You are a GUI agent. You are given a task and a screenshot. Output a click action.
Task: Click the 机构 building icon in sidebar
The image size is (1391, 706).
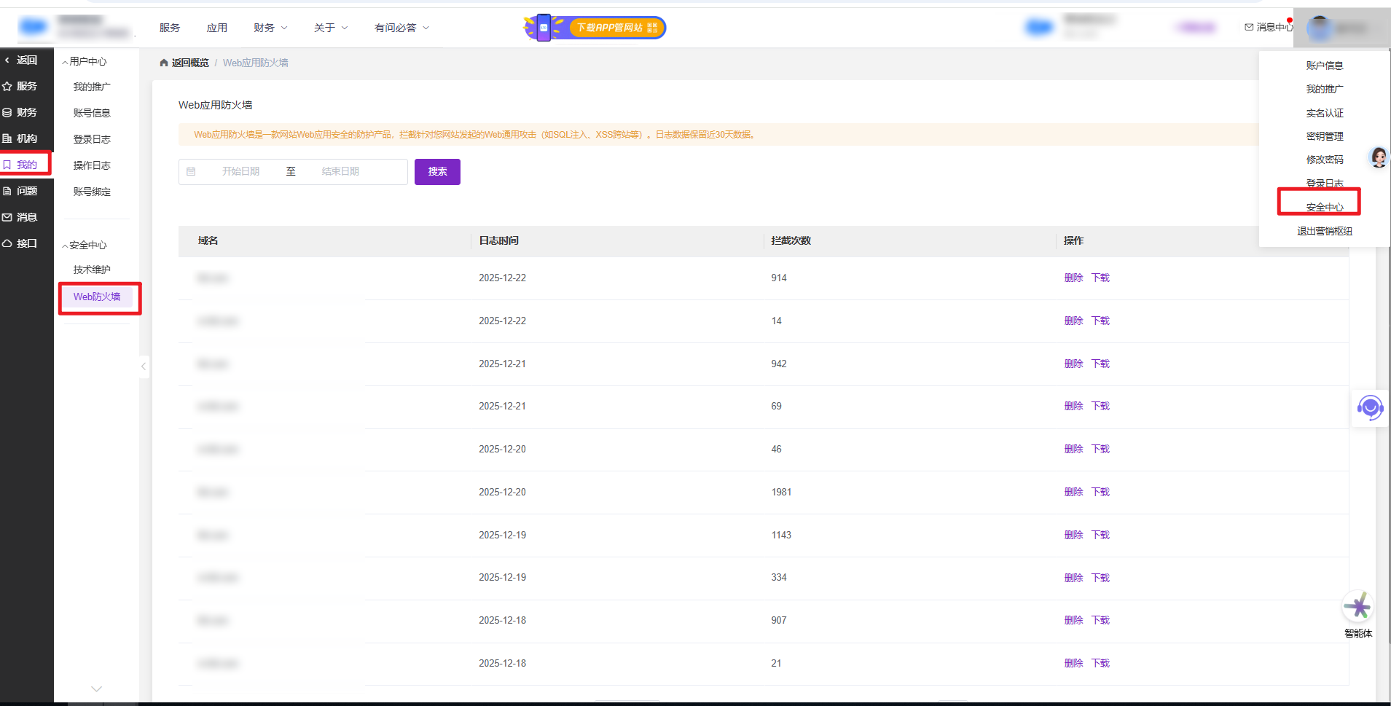[x=7, y=138]
